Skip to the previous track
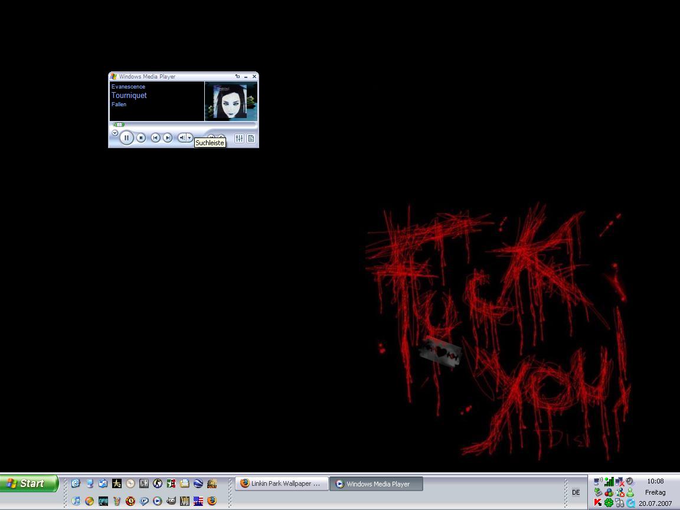The width and height of the screenshot is (680, 510). coord(155,138)
